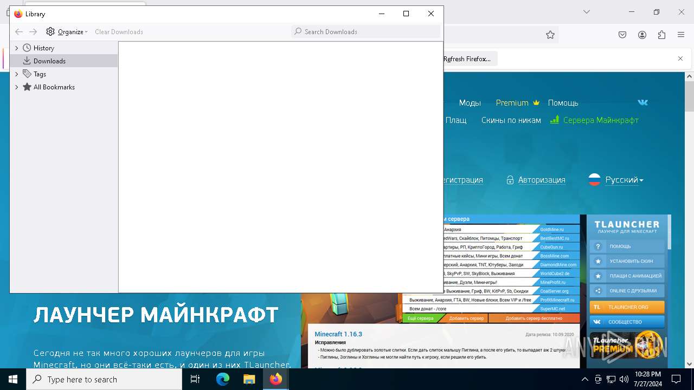Open Task View on taskbar
694x390 pixels.
coord(195,379)
